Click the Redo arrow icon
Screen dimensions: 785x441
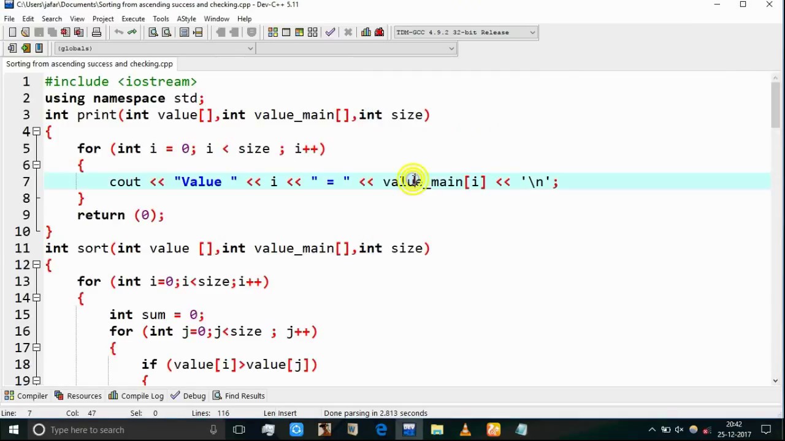pos(132,32)
